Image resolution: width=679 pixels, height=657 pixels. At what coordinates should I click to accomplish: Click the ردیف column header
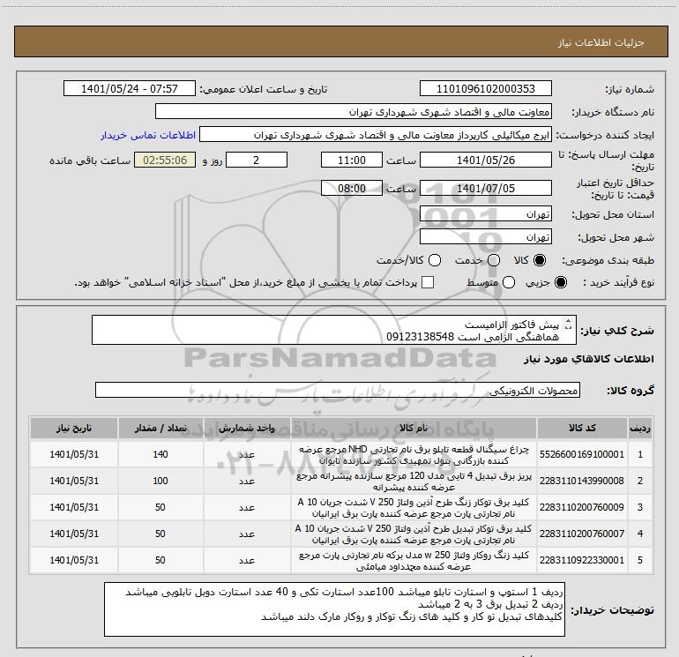[640, 428]
